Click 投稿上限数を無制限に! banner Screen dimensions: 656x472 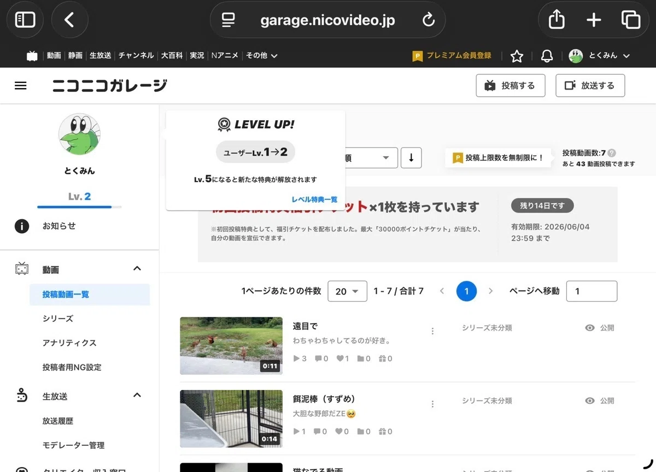499,158
